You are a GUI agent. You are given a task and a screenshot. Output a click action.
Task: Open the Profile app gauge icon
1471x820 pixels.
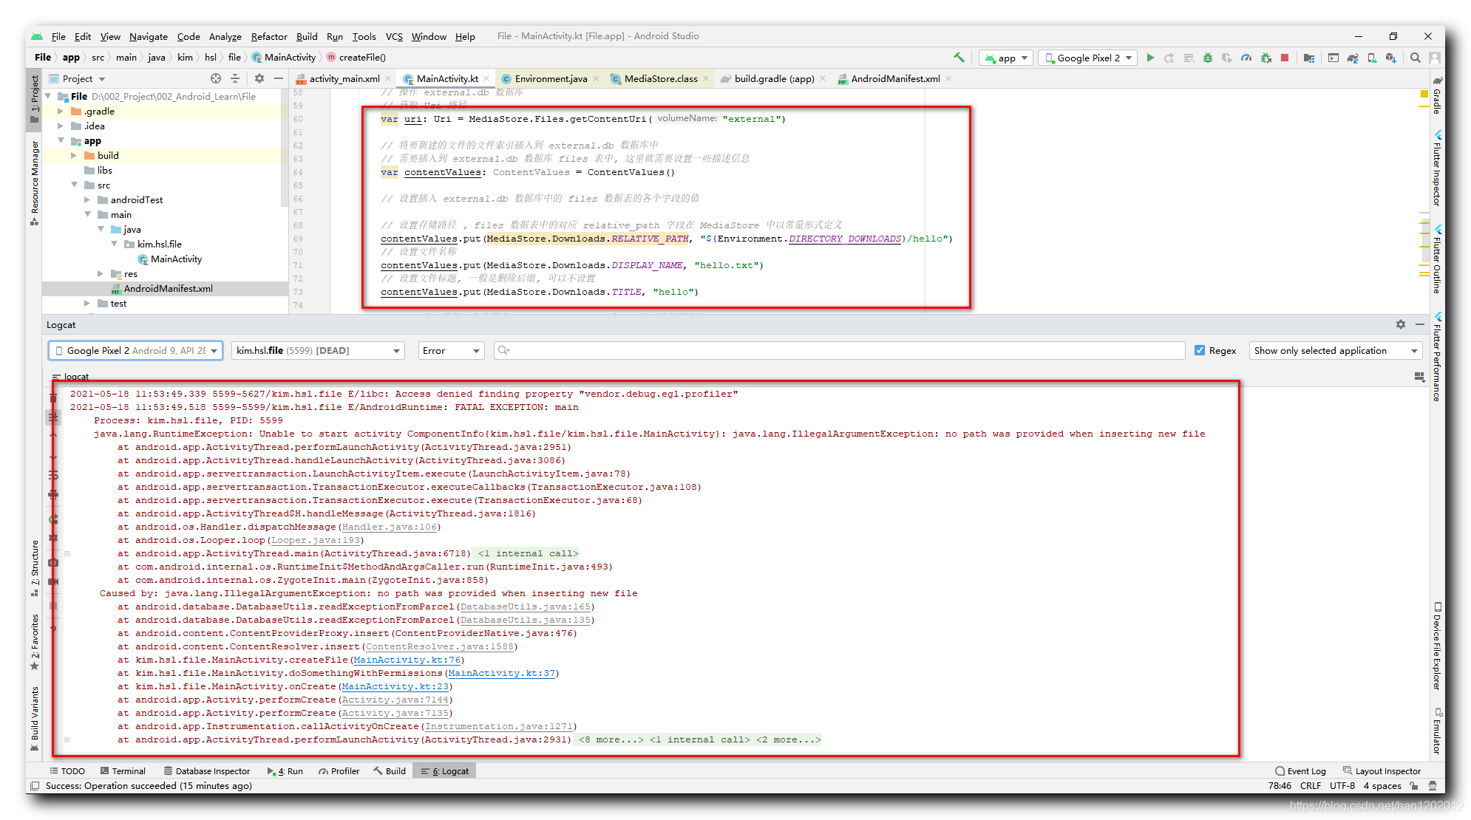(x=1246, y=58)
